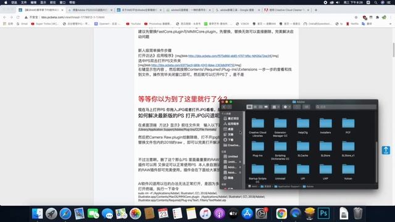This screenshot has width=395, height=222.
Task: Click the browser page vertical scrollbar
Action: pos(393,50)
